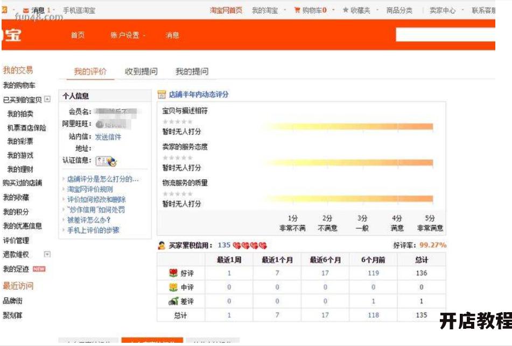
Task: Click the 好评 count 119 under 6个月前
Action: point(373,273)
